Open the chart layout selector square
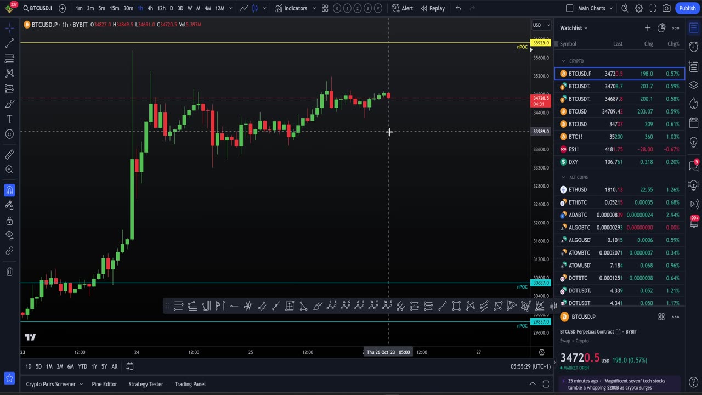Viewport: 702px width, 395px height. point(569,8)
